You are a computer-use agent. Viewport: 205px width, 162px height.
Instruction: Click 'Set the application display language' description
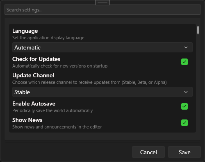48,38
